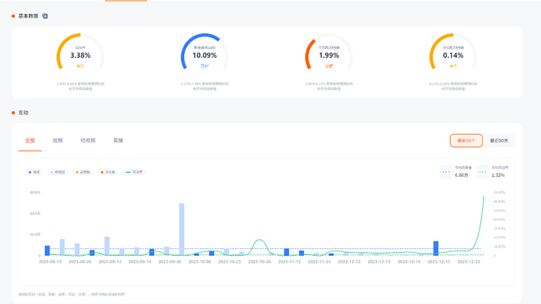
Task: Click the tallest bar at 2023-09-30
Action: pos(181,229)
